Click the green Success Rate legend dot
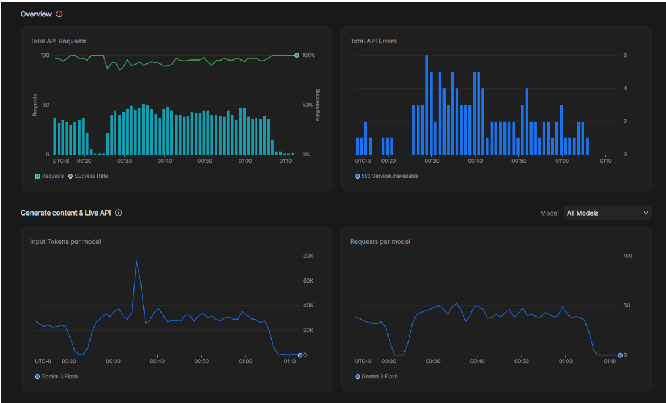Image resolution: width=666 pixels, height=403 pixels. (x=71, y=176)
